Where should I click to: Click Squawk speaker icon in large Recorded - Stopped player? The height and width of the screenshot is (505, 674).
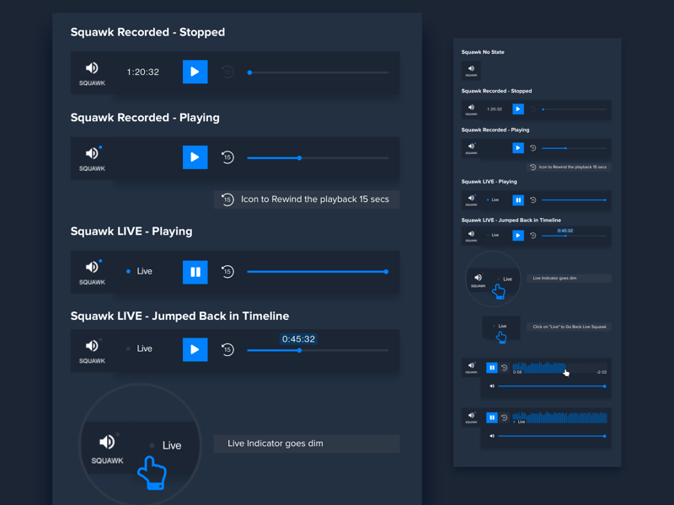(x=92, y=72)
